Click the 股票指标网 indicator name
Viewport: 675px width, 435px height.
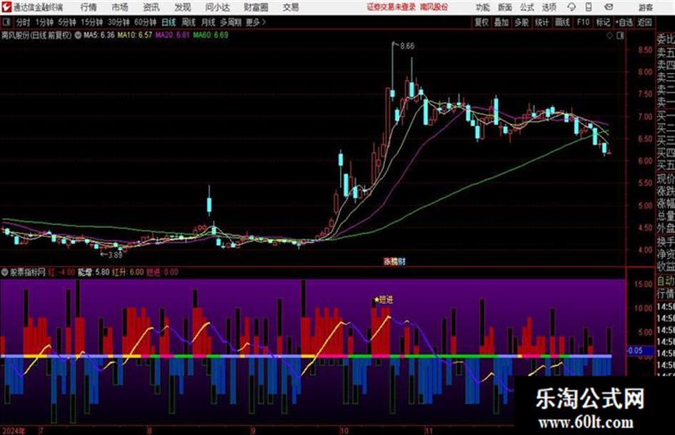click(x=28, y=272)
